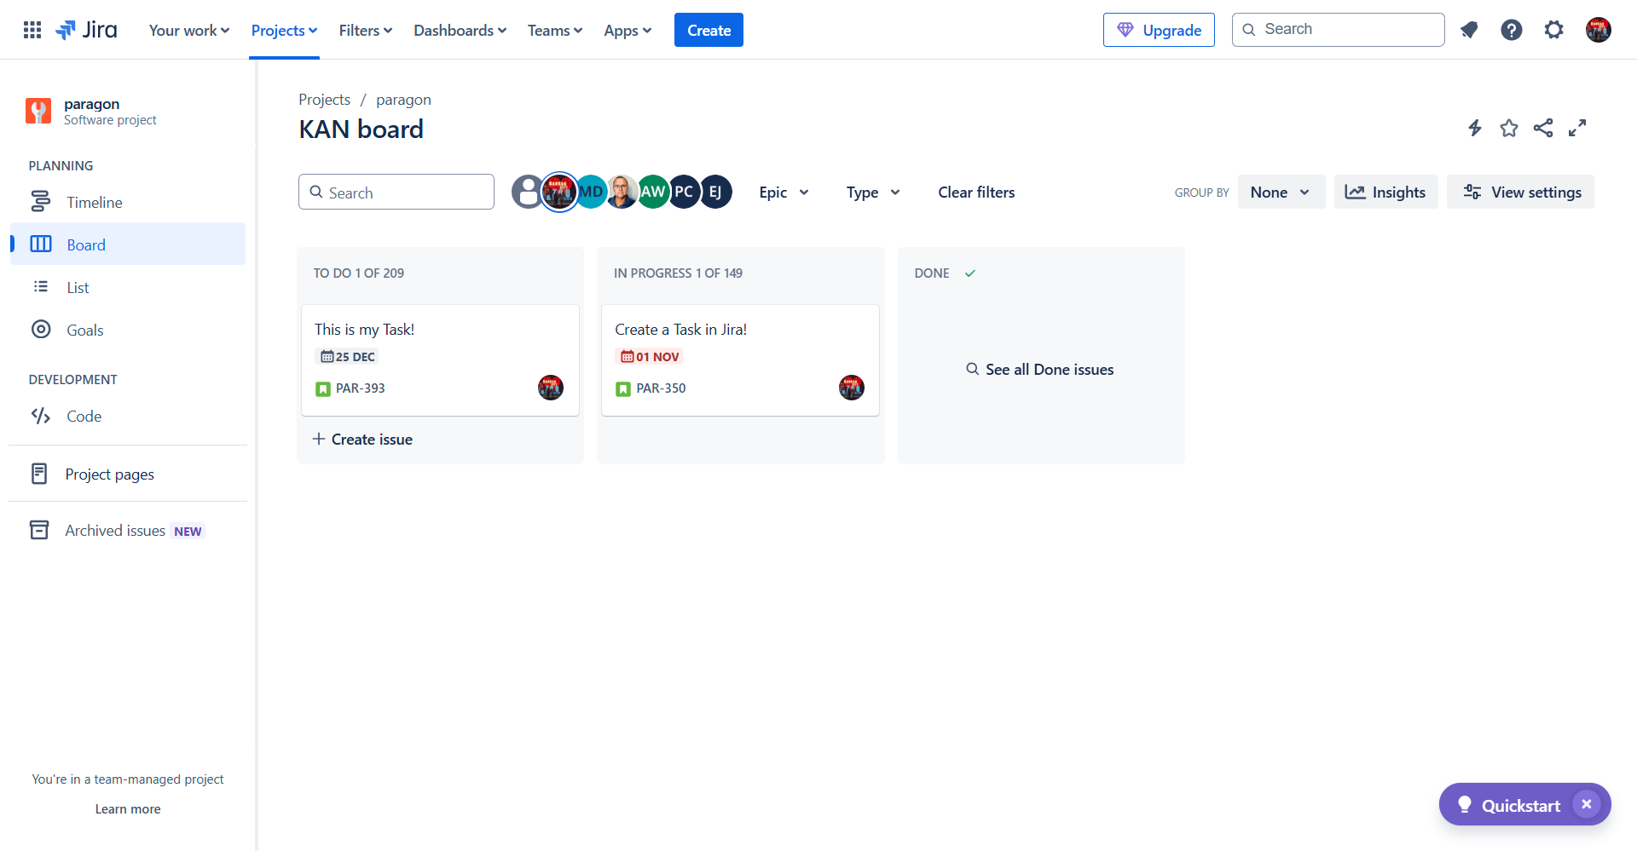The width and height of the screenshot is (1637, 851).
Task: Open the app switcher grid icon
Action: (x=32, y=30)
